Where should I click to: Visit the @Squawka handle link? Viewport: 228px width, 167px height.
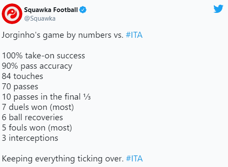pos(40,18)
